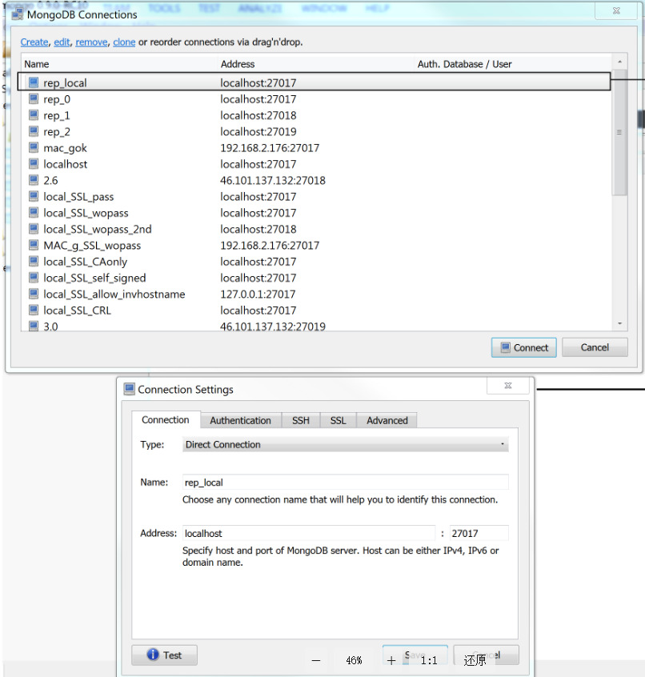Click the port field showing 27017
Screen dimensions: 645x677
point(479,533)
